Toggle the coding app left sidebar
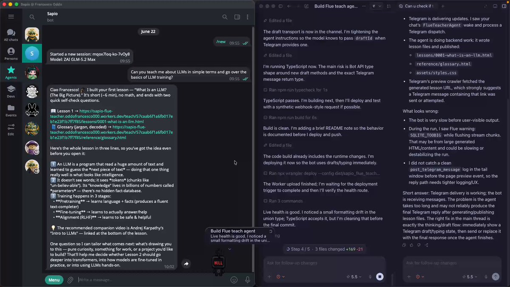510x287 pixels. tap(280, 6)
